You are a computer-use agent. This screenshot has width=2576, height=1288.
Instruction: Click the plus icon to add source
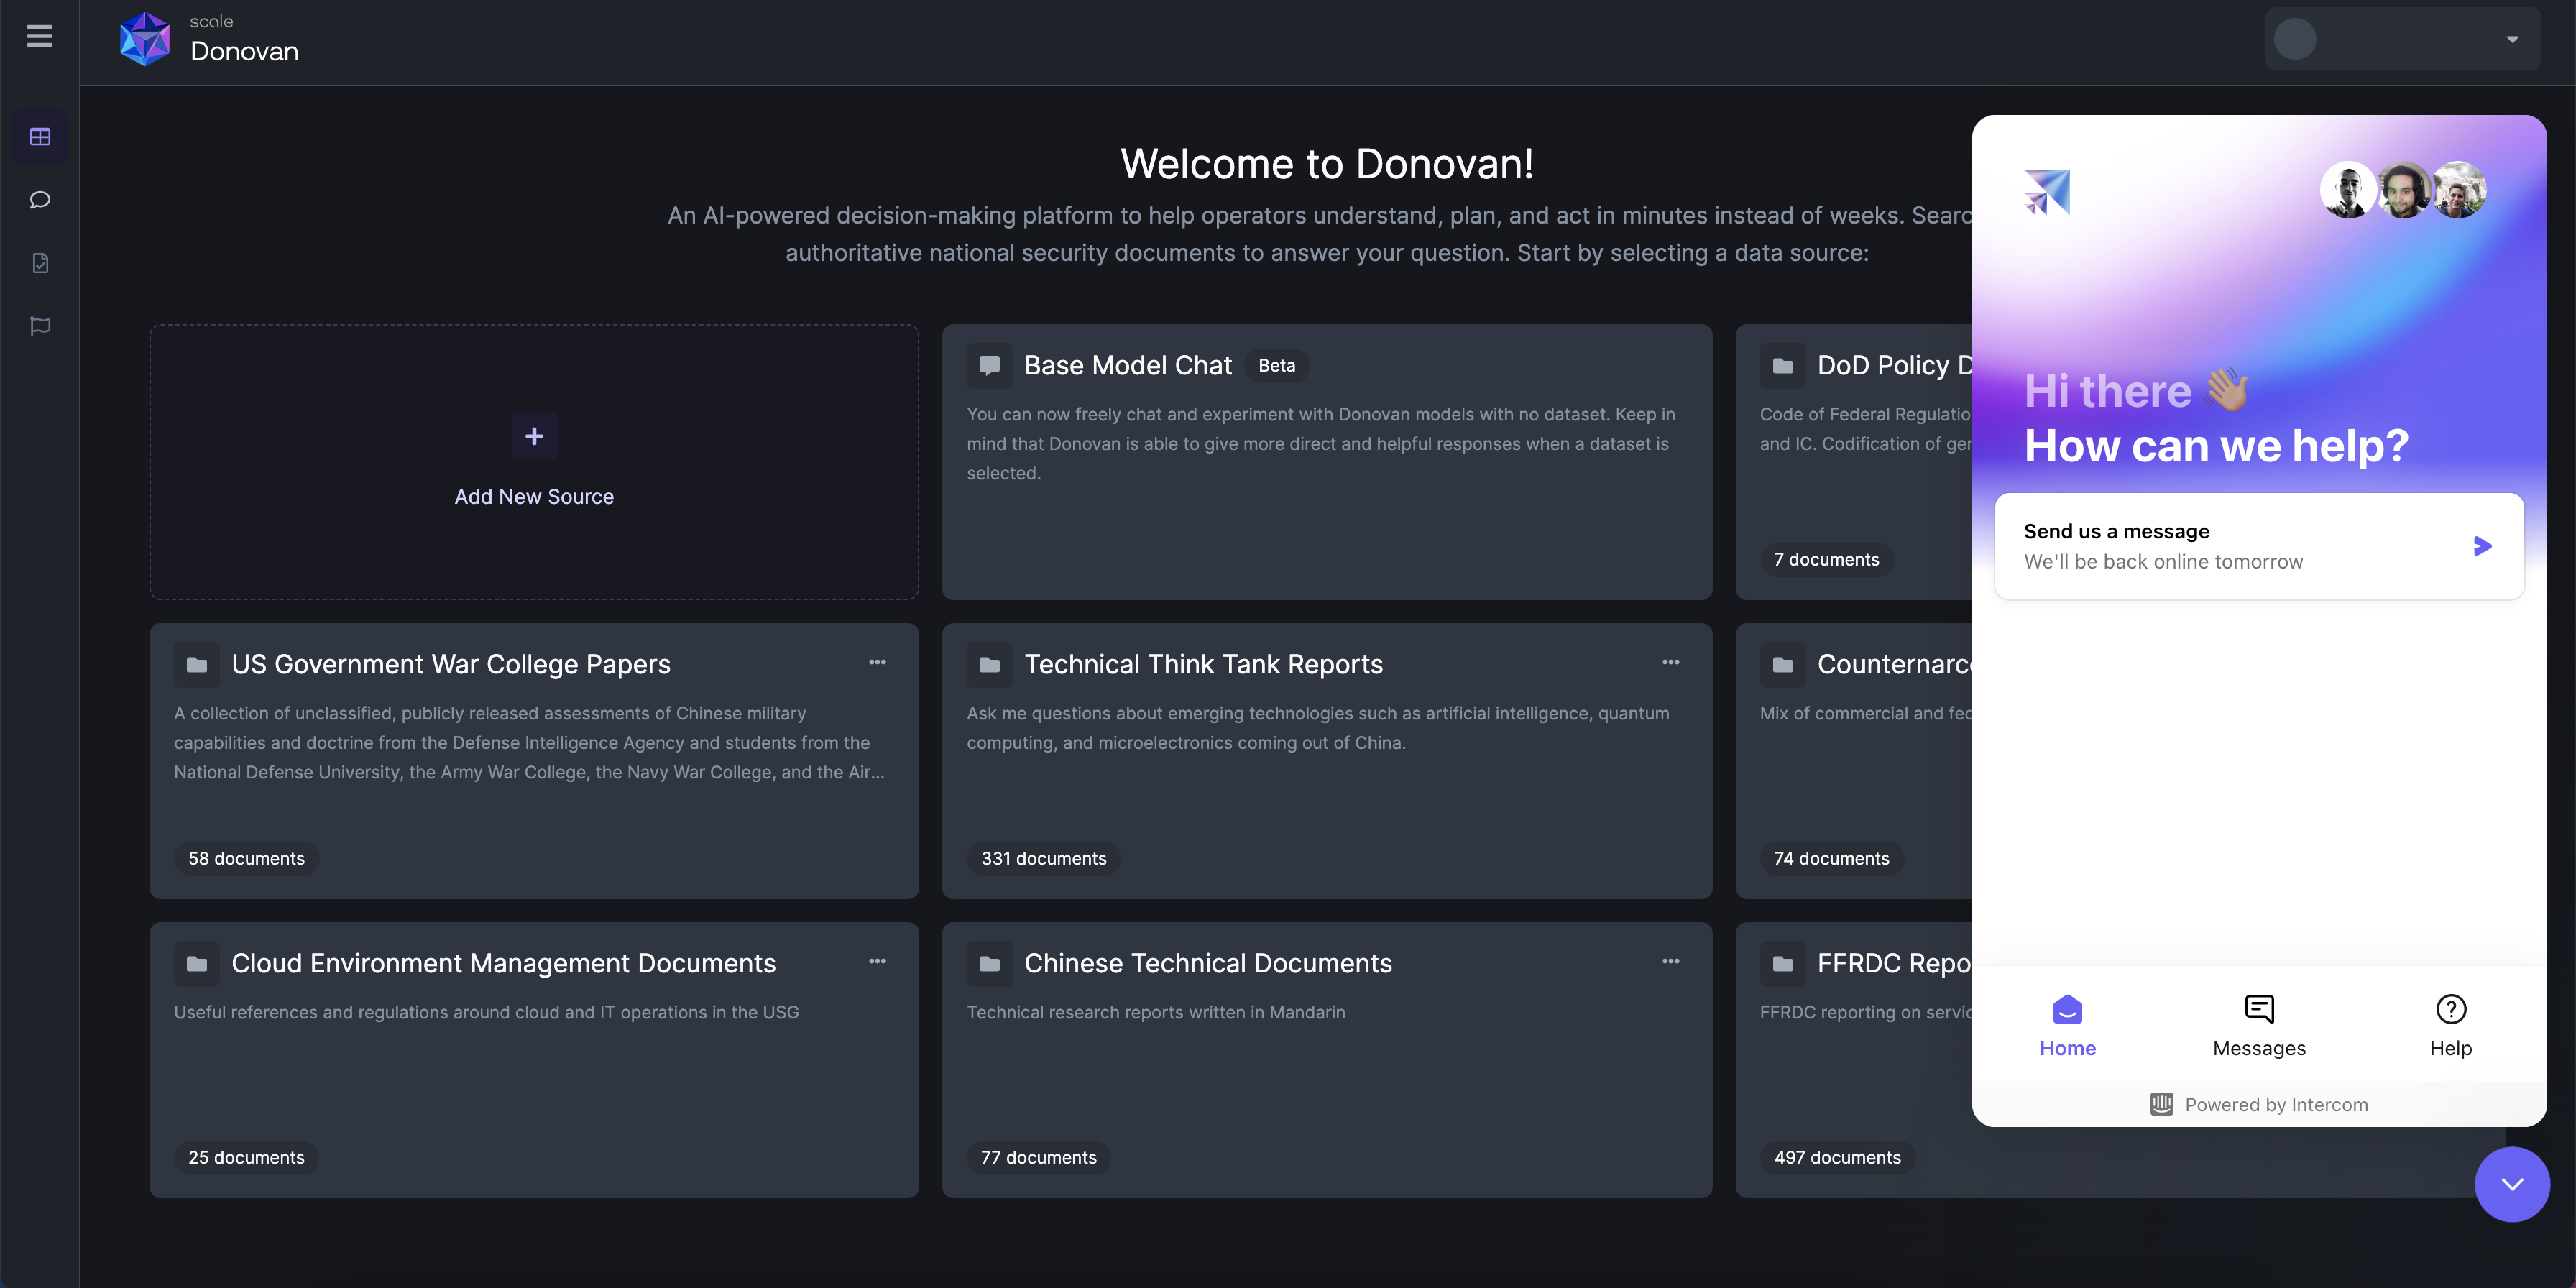(534, 436)
